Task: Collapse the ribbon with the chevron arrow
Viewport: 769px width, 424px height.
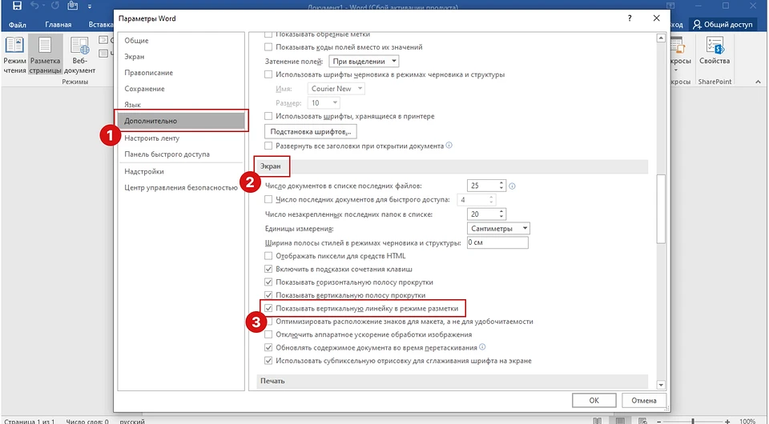Action: pyautogui.click(x=759, y=83)
